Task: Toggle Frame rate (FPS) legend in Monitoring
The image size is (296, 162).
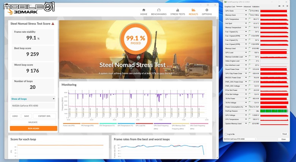Action: [72, 124]
